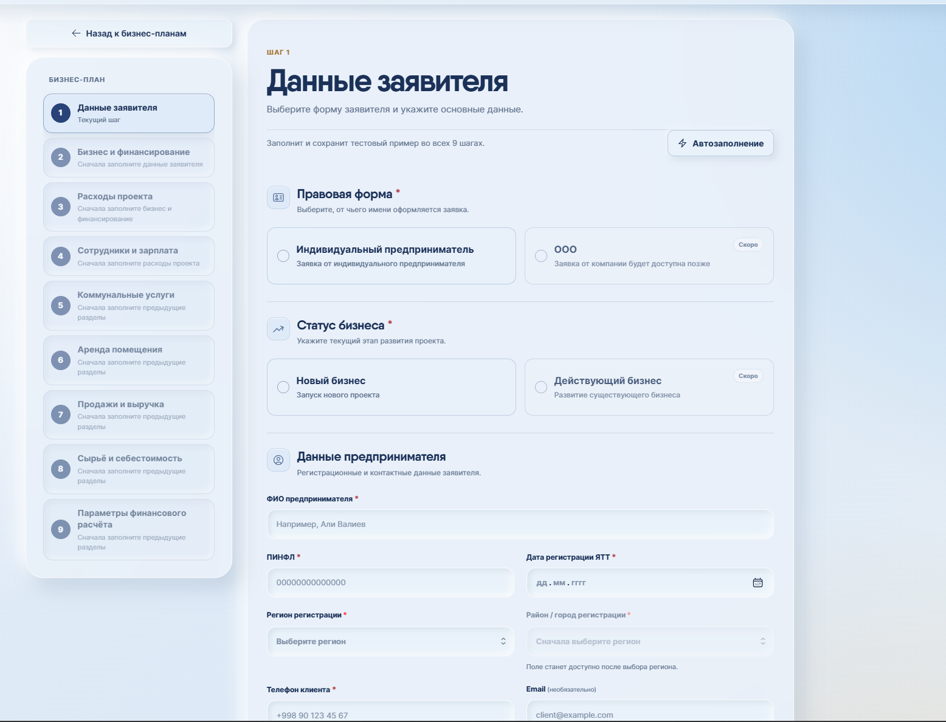Go to Бизнес и финансирование step
This screenshot has width=946, height=722.
tap(129, 157)
